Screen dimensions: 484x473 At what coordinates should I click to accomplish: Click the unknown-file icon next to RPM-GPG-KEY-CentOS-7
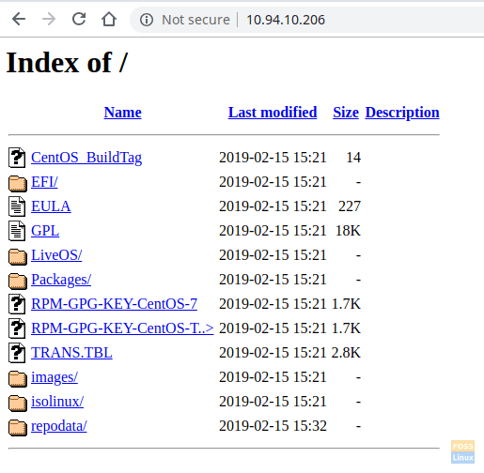(x=17, y=304)
